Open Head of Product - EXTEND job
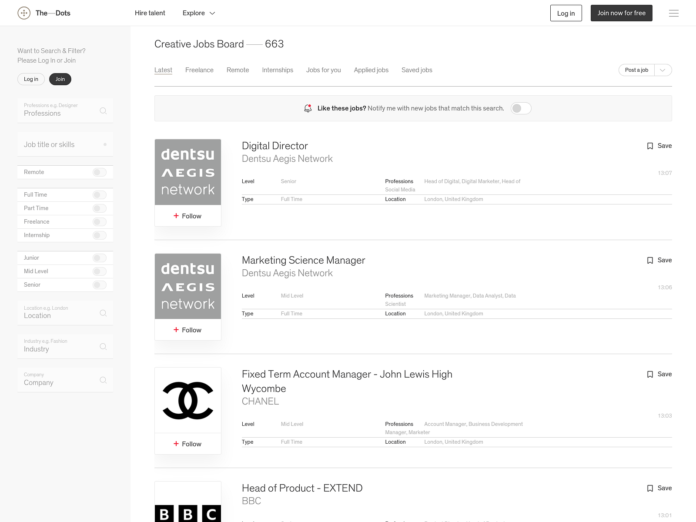Viewport: 696px width, 522px height. (302, 488)
